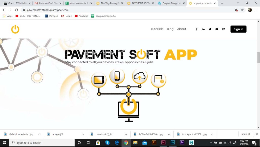Bookmark this page with star icon
The height and width of the screenshot is (147, 260).
click(242, 10)
